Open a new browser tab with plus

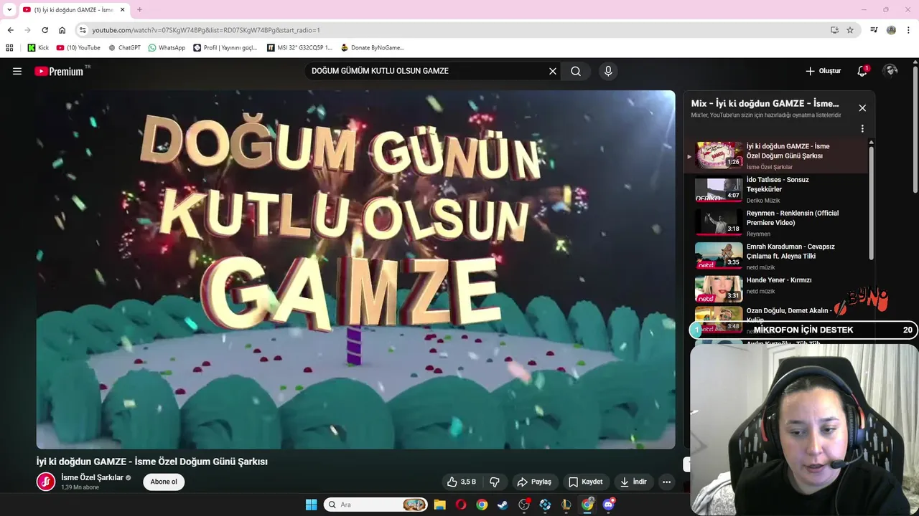139,10
